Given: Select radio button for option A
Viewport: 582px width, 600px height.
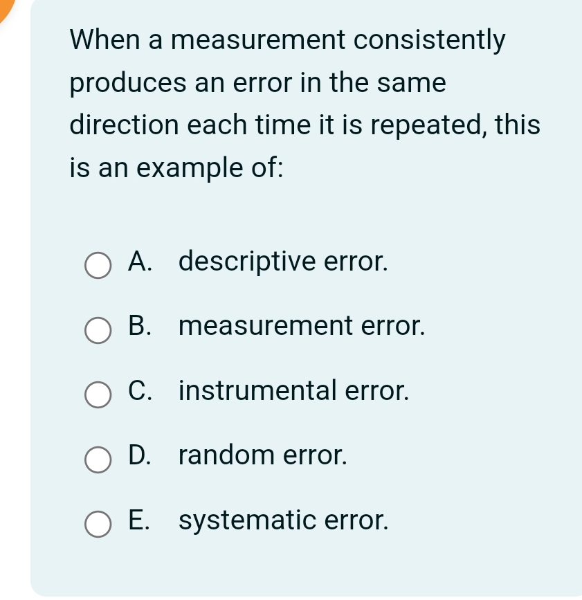Looking at the screenshot, I should [x=98, y=265].
